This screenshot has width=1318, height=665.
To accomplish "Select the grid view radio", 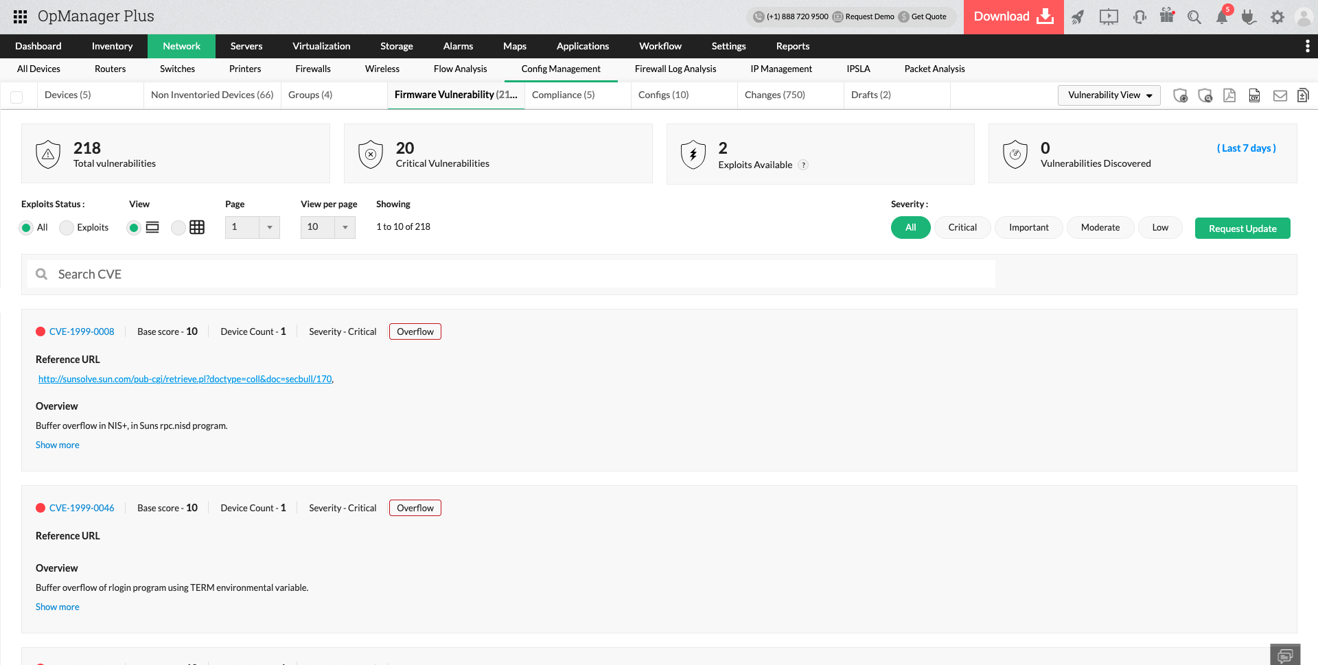I will click(x=178, y=228).
